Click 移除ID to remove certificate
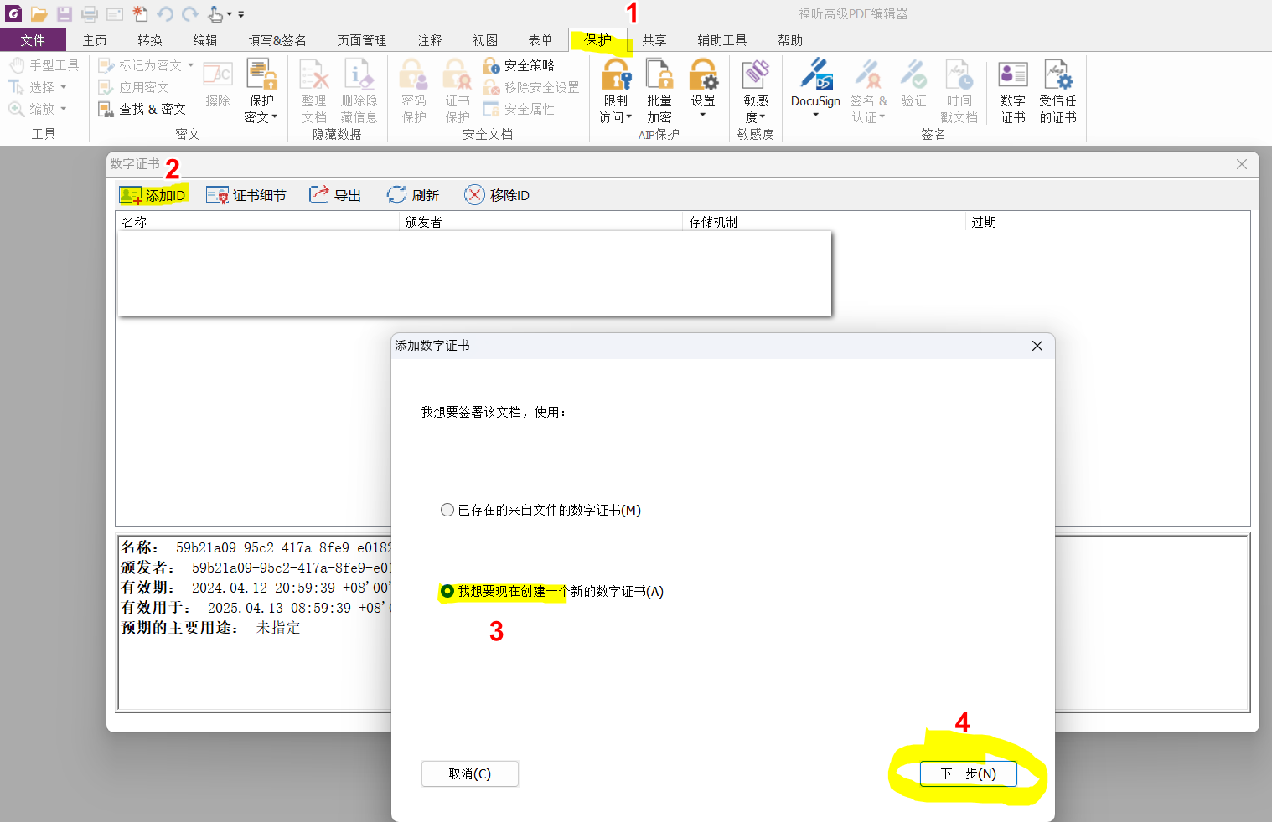Screen dimensions: 1272x822 pos(497,195)
